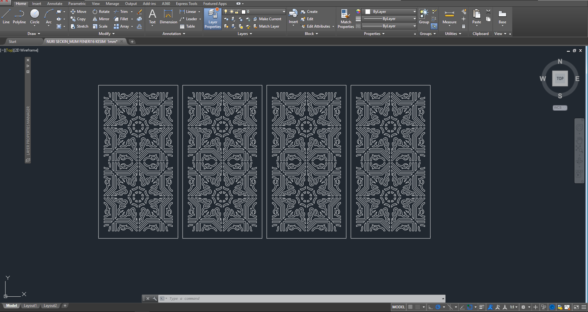588x312 pixels.
Task: Activate the Move command
Action: [x=79, y=12]
